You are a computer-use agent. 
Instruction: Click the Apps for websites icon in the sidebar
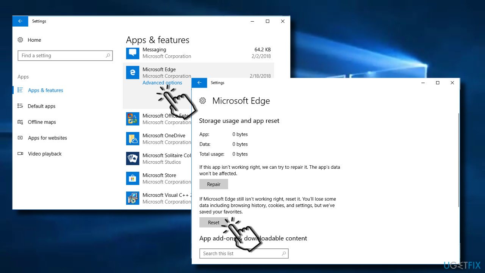coord(20,138)
